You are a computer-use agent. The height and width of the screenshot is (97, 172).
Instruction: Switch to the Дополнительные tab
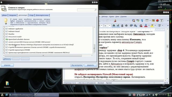pyautogui.click(x=42, y=15)
